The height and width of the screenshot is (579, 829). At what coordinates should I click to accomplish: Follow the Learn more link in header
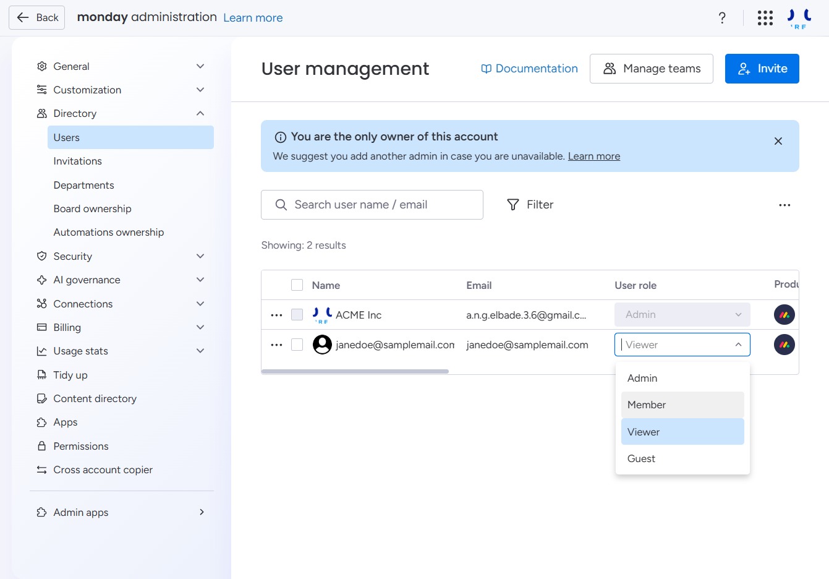point(253,18)
